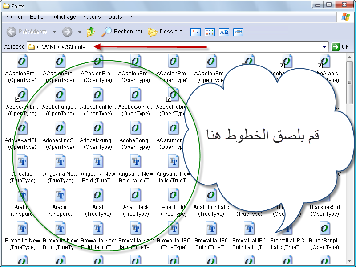
Task: Click the address field C:\WINDOWS\Fonts
Action: [178, 47]
